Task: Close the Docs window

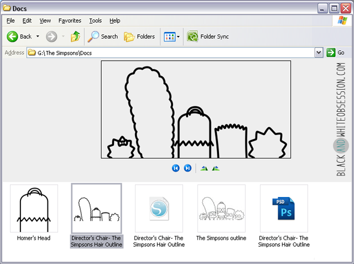Action: coord(346,8)
